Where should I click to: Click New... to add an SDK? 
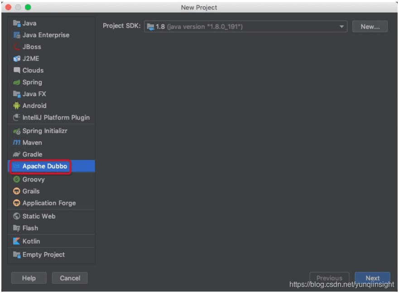370,27
